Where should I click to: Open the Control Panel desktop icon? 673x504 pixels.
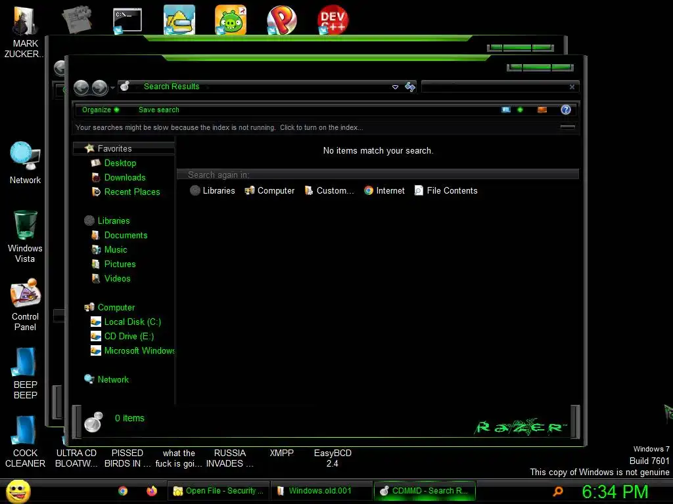tap(25, 305)
